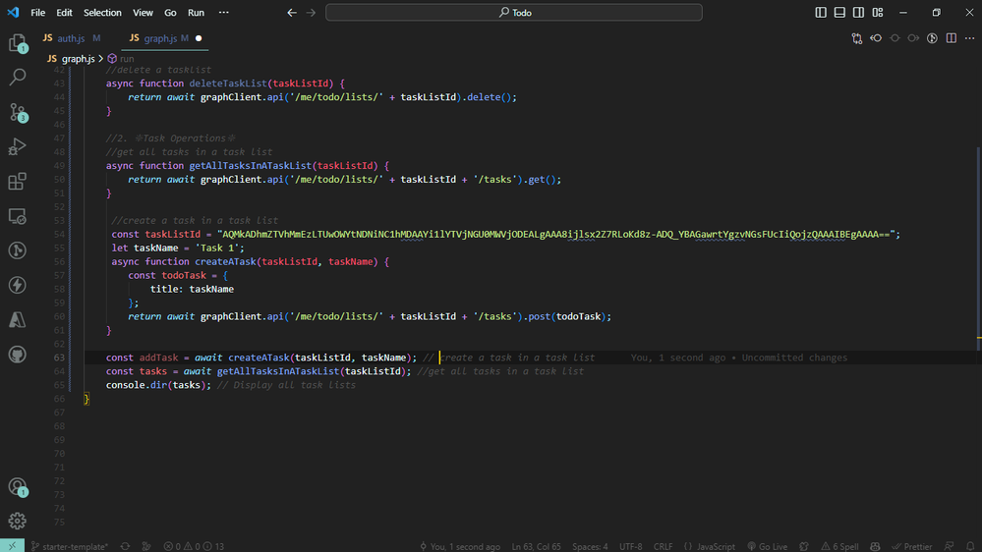Switch to the auth.js editor tab
Screen dimensions: 982x552
(71, 38)
